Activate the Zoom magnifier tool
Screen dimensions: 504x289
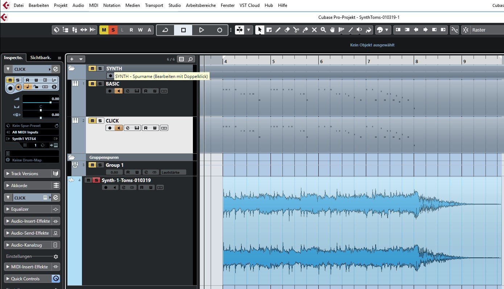[323, 30]
